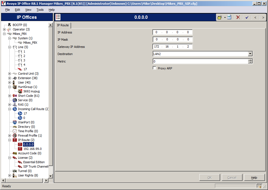The width and height of the screenshot is (268, 190).
Task: Open the Destination LAN2 dropdown
Action: point(250,54)
